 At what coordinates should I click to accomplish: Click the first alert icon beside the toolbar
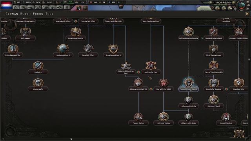79,8
